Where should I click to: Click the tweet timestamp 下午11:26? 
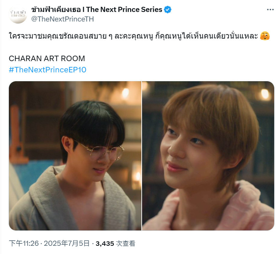[x=24, y=243]
